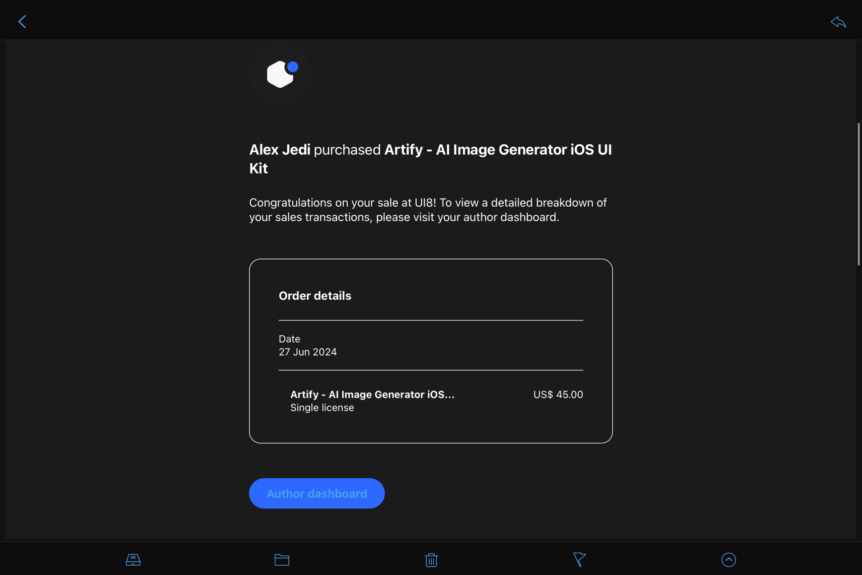Click the Date label in order details
The height and width of the screenshot is (575, 862).
289,339
